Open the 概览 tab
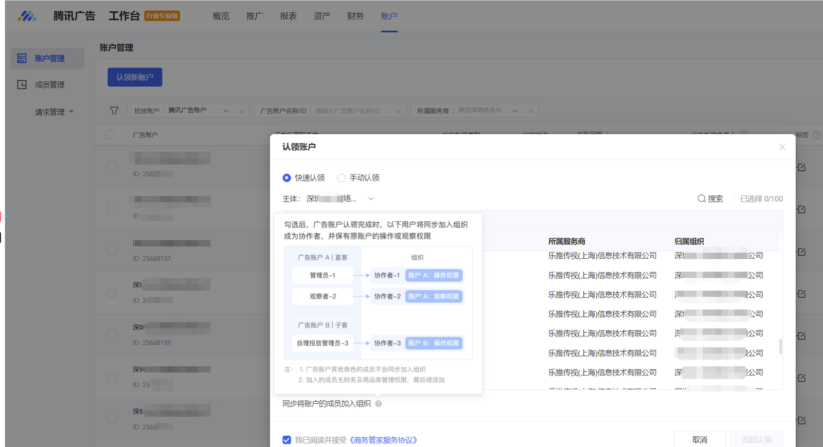 click(221, 16)
